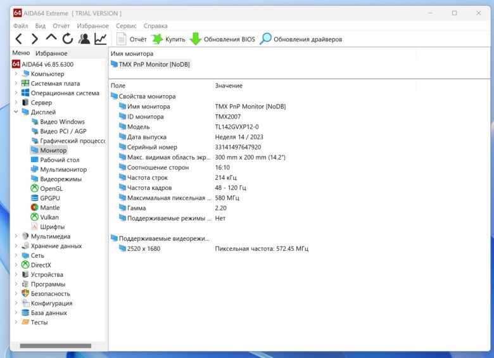Select the Конфигурация icon

point(25,303)
